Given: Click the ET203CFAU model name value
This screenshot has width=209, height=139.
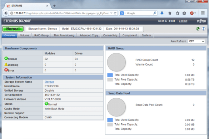Looking at the screenshot, I should [x=52, y=86].
